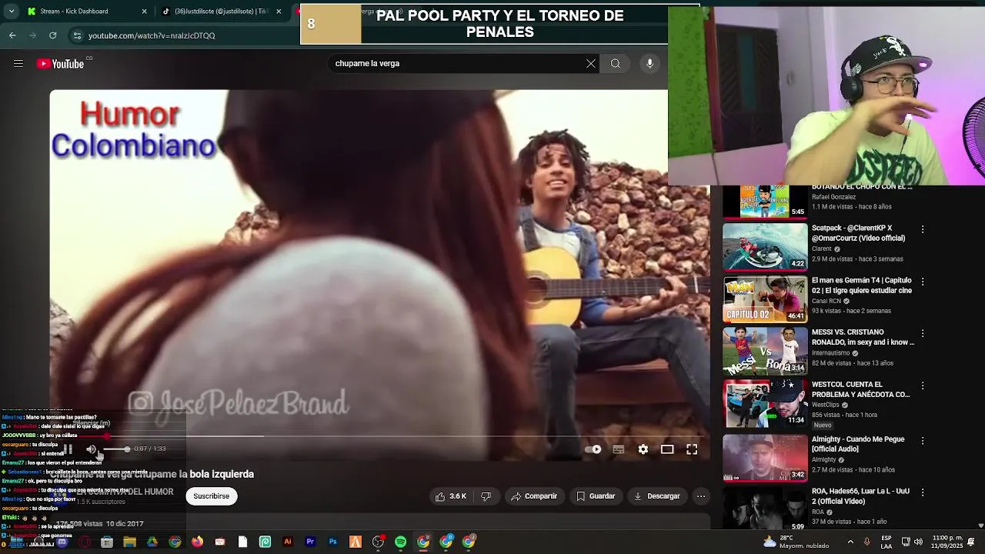Viewport: 985px width, 554px height.
Task: Open system volume from the tray
Action: 918,542
